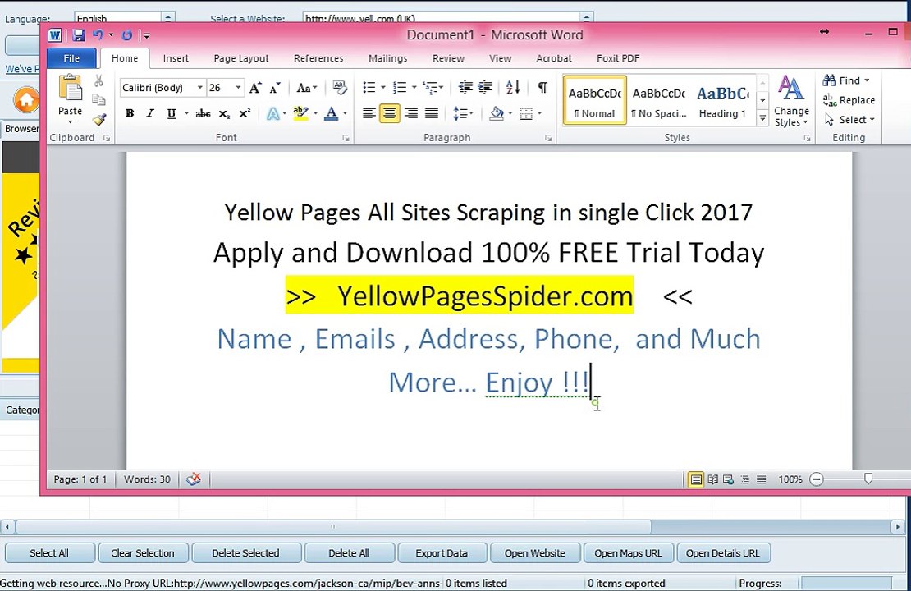This screenshot has width=911, height=591.
Task: Select the Format Painter brush
Action: [98, 120]
